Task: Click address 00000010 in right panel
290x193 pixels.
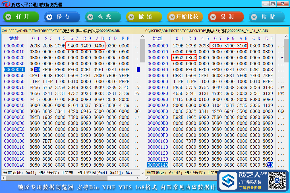Action: point(158,52)
